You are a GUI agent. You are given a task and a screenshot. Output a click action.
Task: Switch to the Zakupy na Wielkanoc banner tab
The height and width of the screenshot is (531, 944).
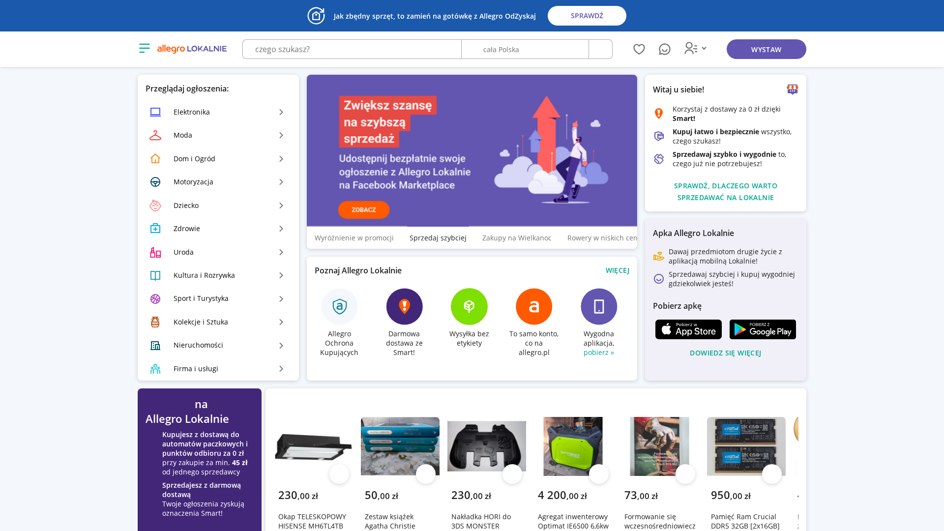tap(517, 238)
